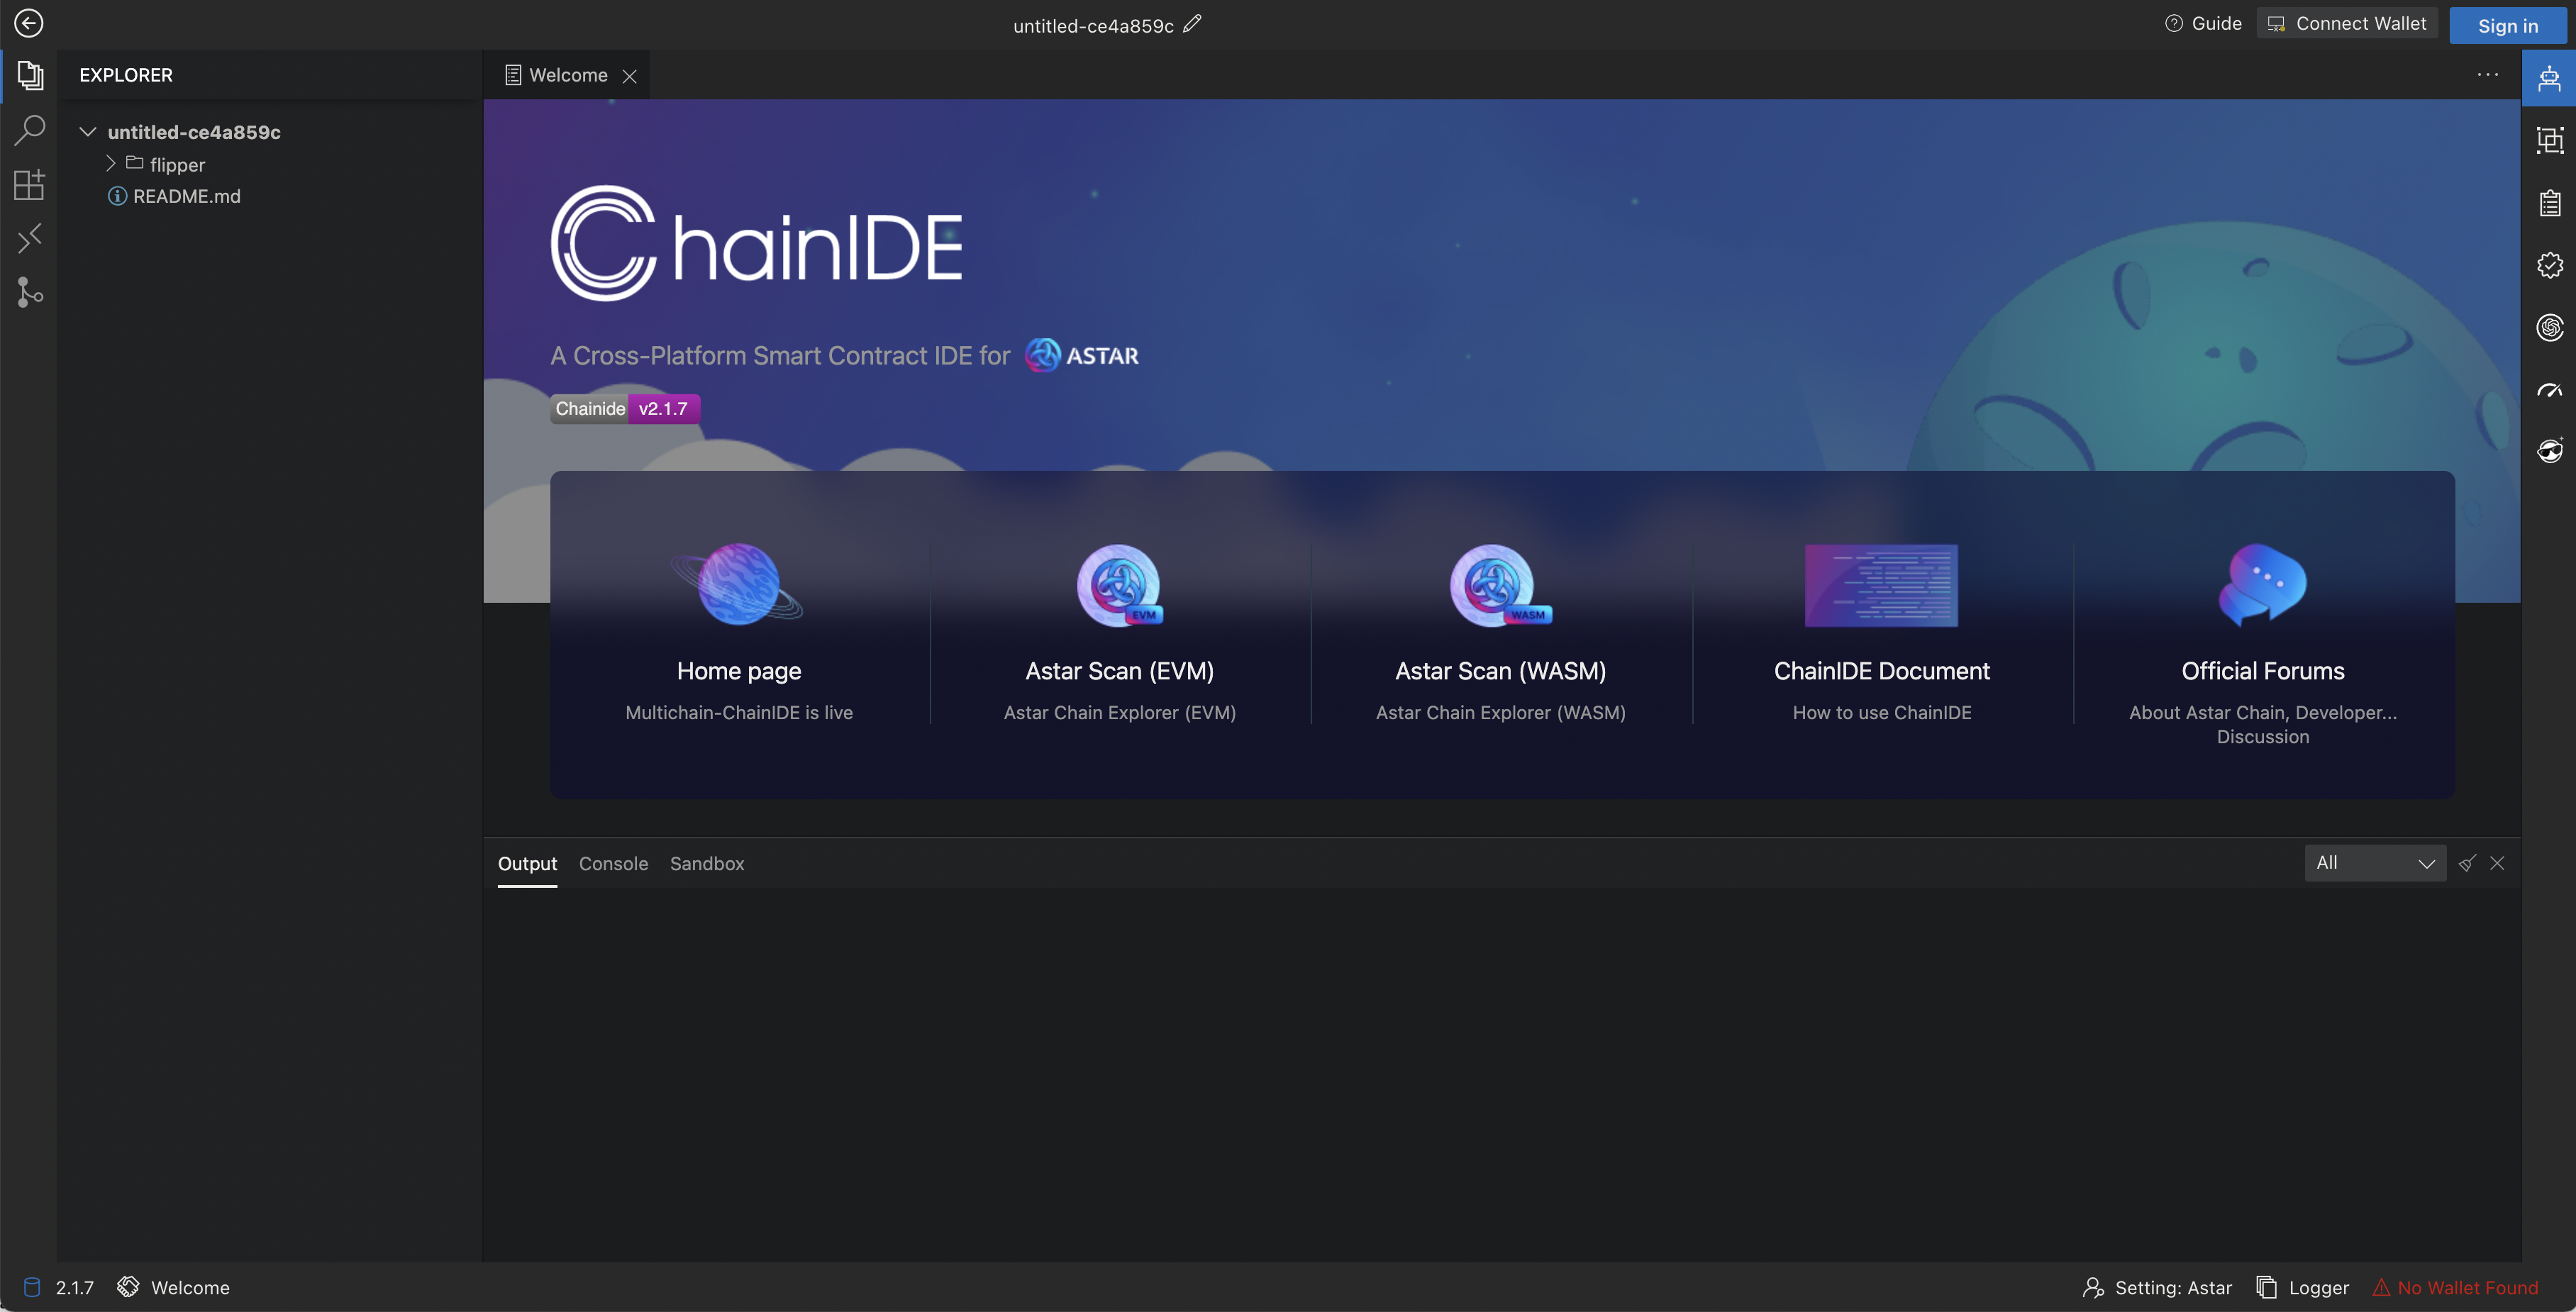
Task: Expand the flipper folder
Action: pyautogui.click(x=111, y=163)
